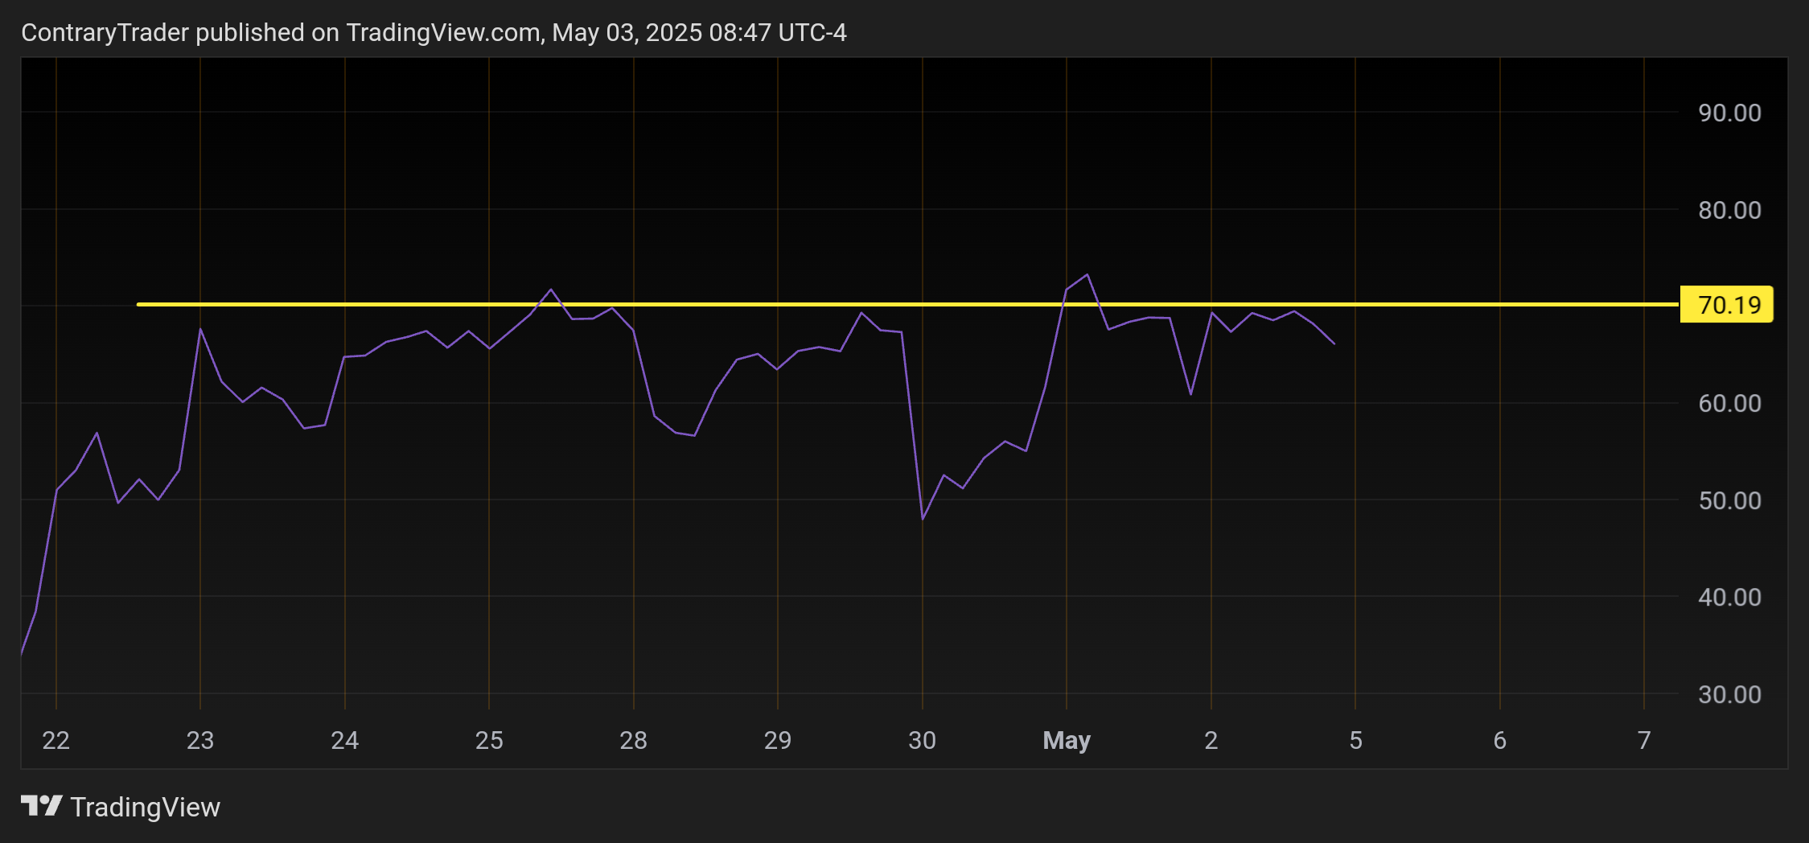
Task: Click the ContraryTrader published header text
Action: pos(434,32)
